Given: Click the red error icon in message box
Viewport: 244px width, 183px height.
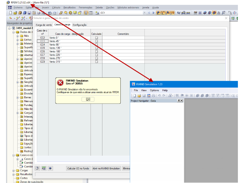Looking at the screenshot, I should [60, 83].
